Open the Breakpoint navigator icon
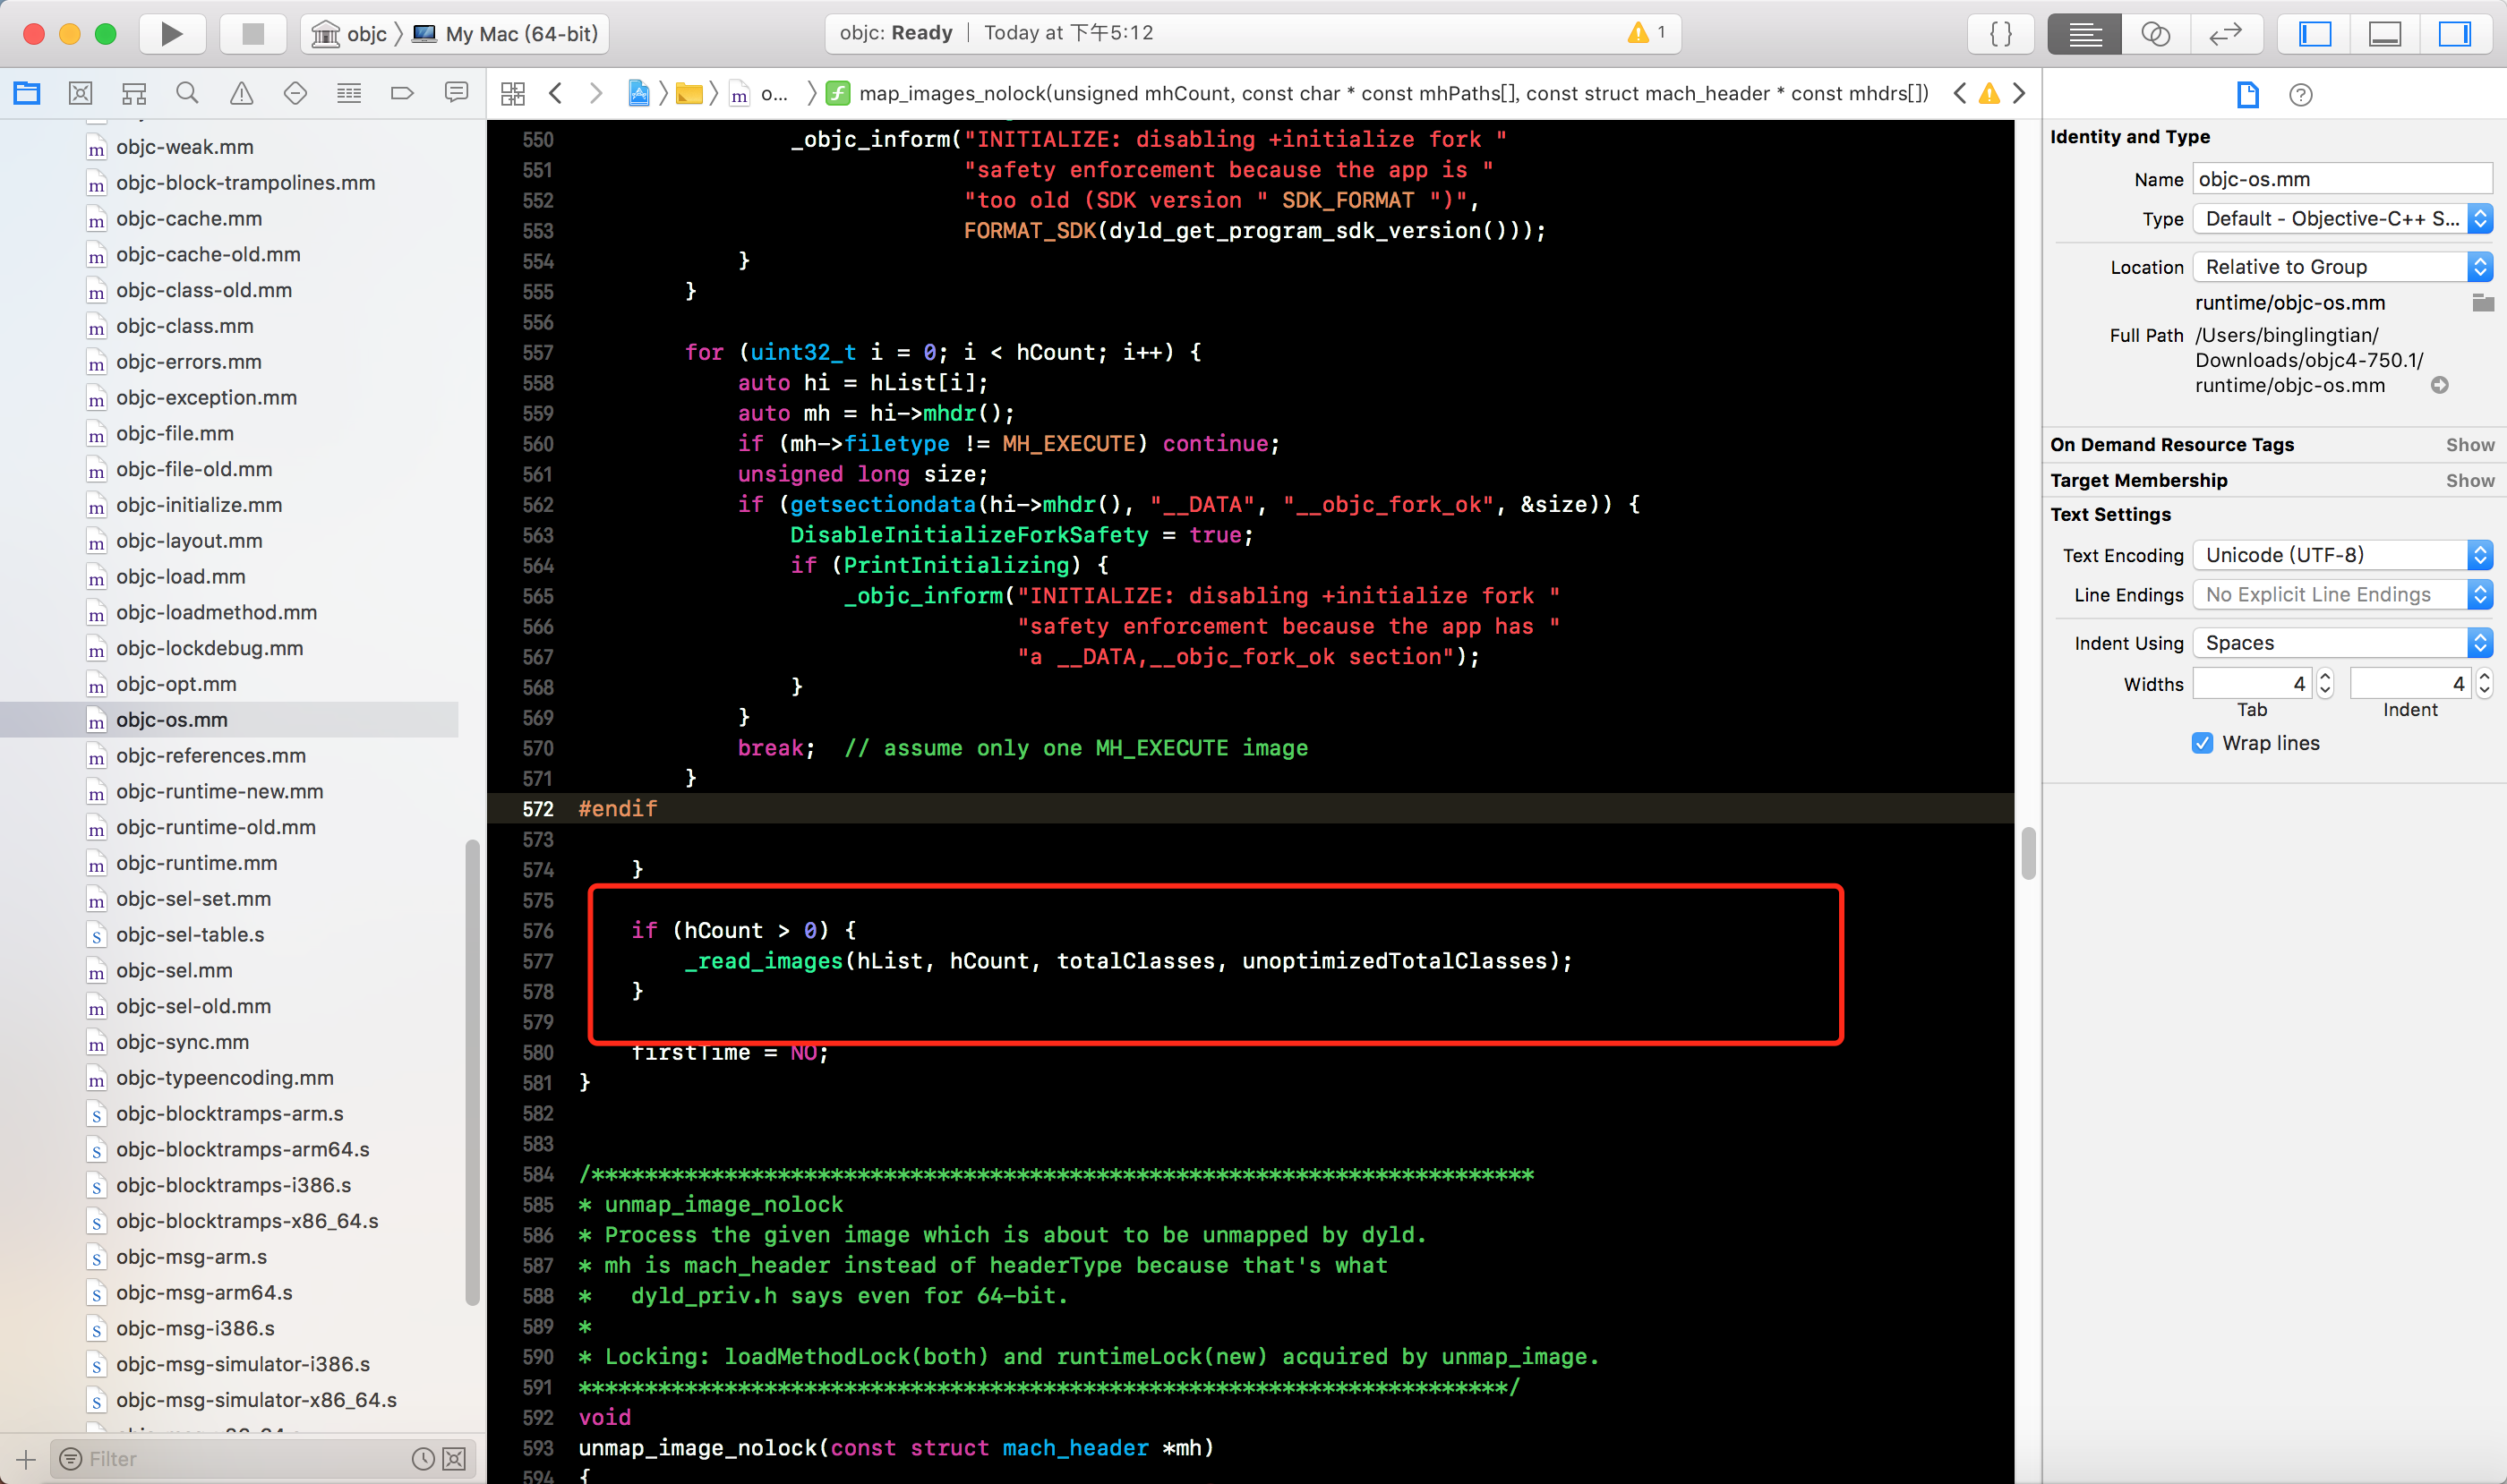The height and width of the screenshot is (1484, 2507). pos(402,94)
